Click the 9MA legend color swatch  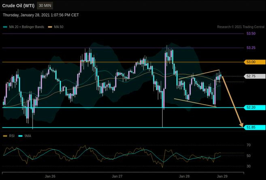point(20,136)
